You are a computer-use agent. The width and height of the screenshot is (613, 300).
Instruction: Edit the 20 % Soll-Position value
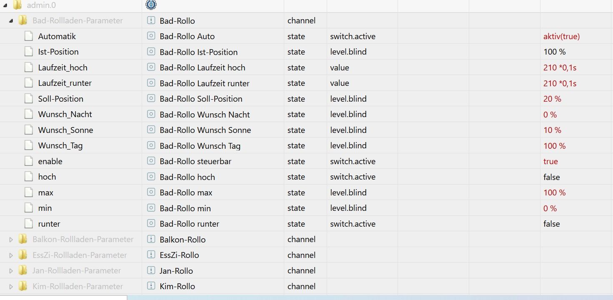tap(552, 99)
